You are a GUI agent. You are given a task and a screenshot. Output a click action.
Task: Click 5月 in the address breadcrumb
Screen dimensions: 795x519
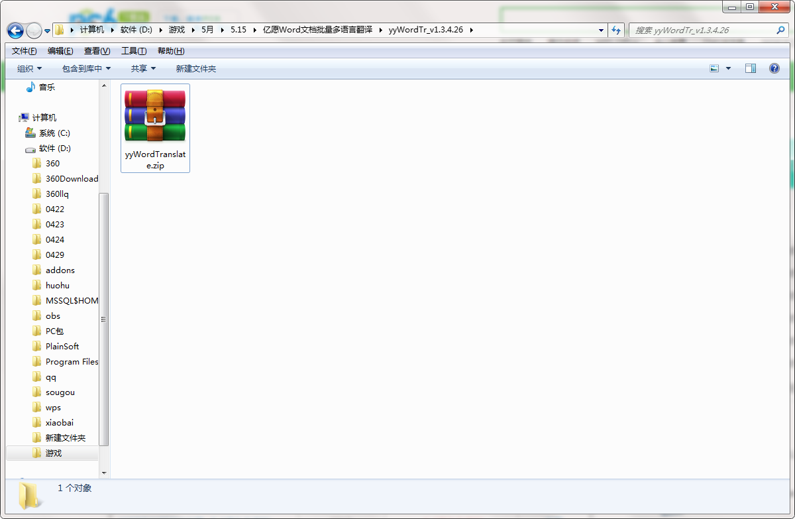click(x=207, y=30)
